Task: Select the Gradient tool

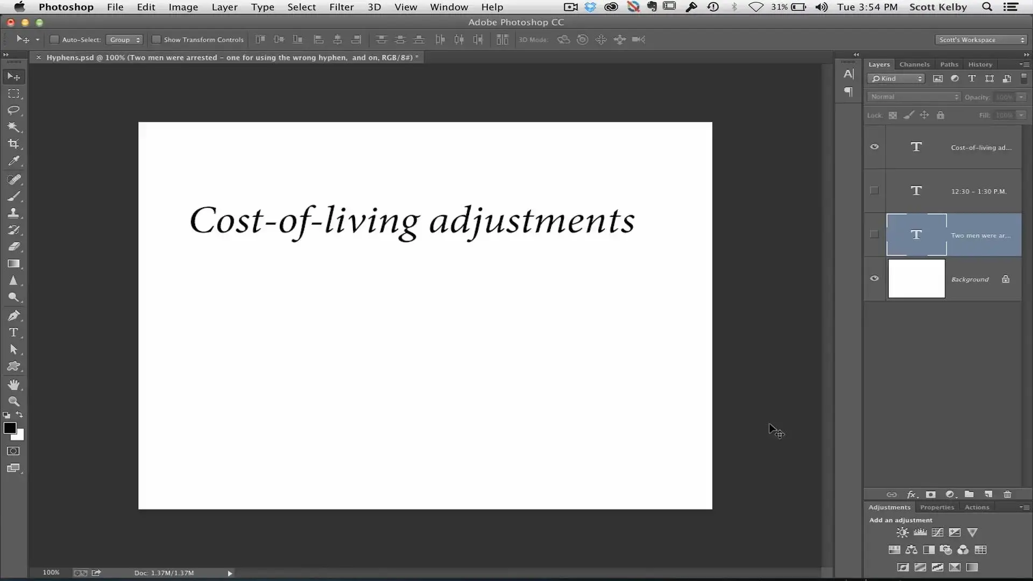Action: [x=13, y=264]
